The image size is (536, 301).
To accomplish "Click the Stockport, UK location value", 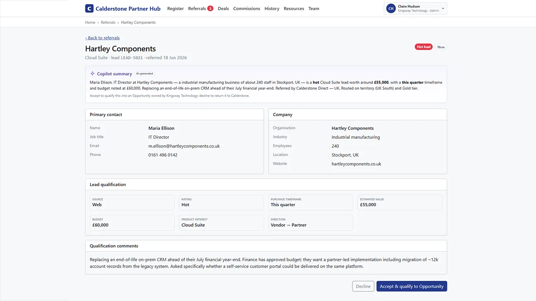I will coord(345,155).
